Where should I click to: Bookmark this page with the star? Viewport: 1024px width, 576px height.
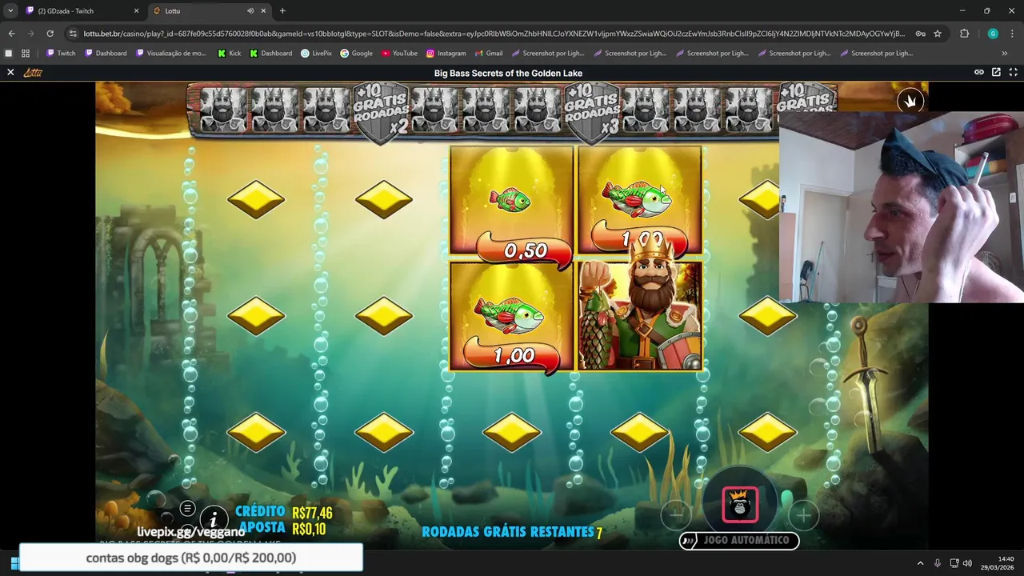(x=938, y=34)
